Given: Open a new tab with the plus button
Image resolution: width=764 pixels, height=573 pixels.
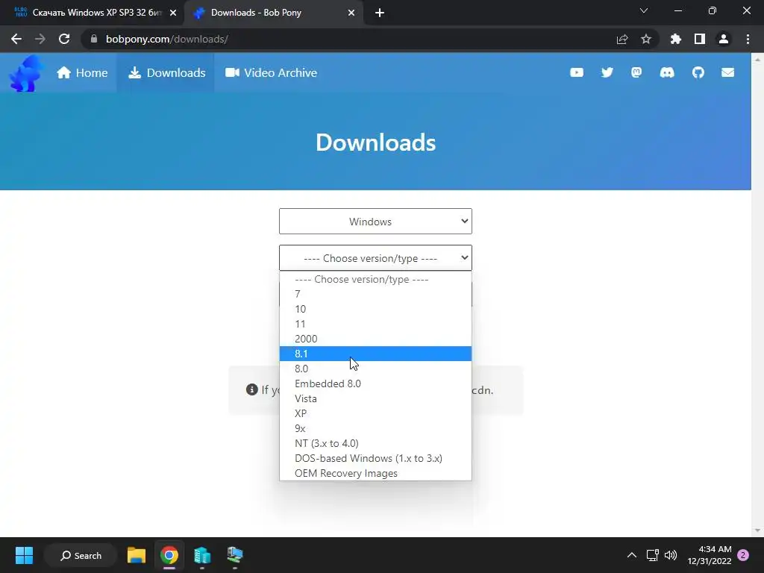Looking at the screenshot, I should coord(380,13).
